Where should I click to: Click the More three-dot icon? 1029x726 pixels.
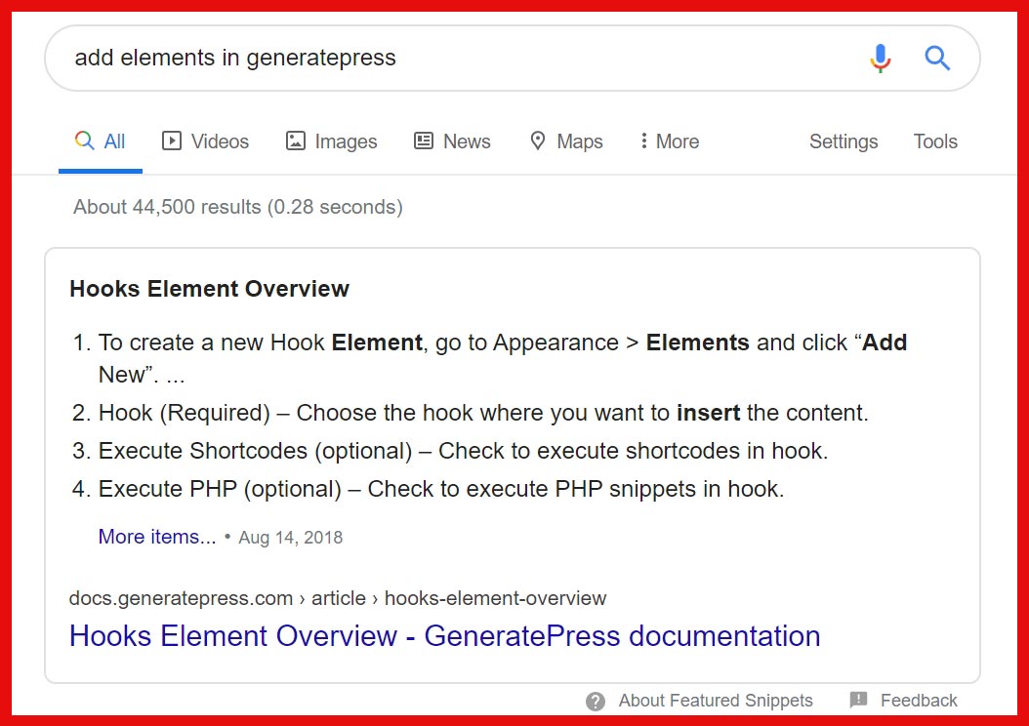click(643, 141)
